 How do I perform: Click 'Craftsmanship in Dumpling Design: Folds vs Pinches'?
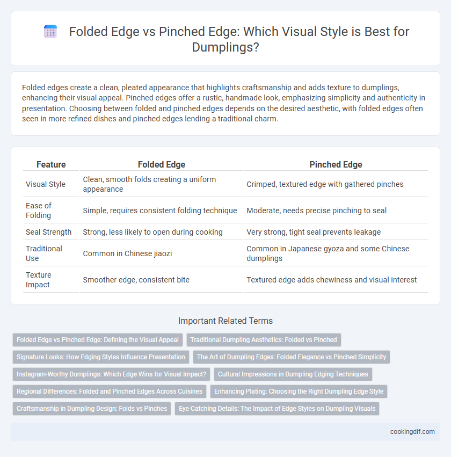[x=92, y=409]
